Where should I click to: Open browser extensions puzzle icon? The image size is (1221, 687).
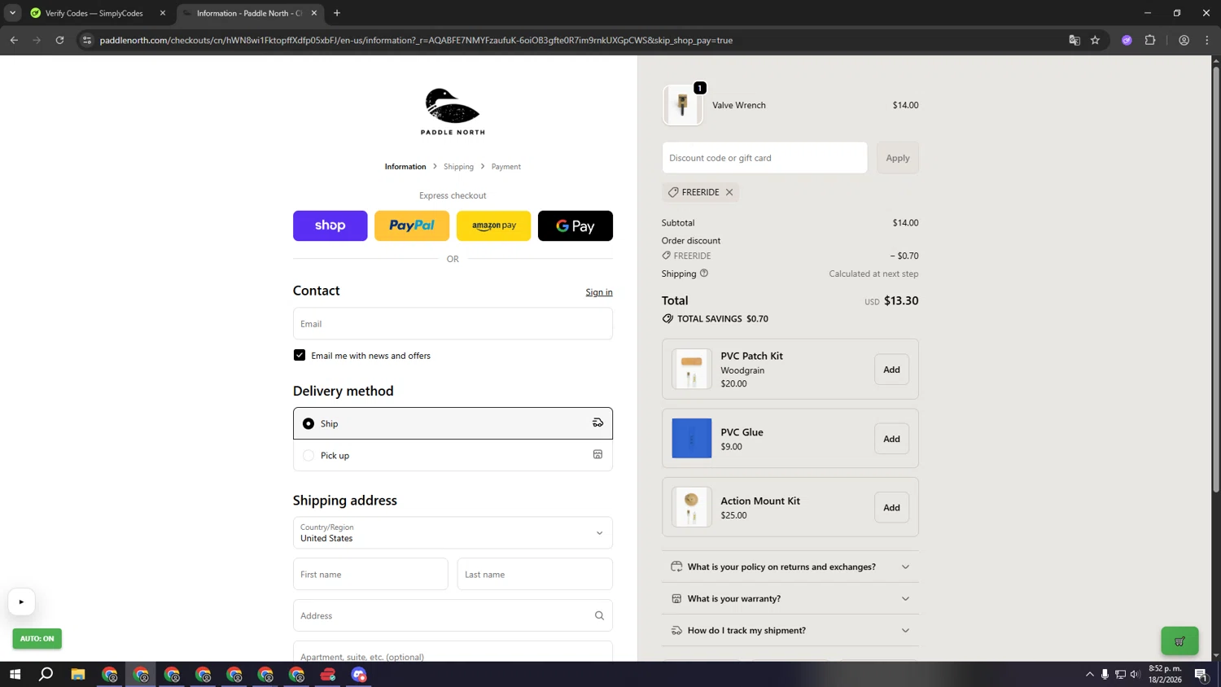pos(1150,40)
